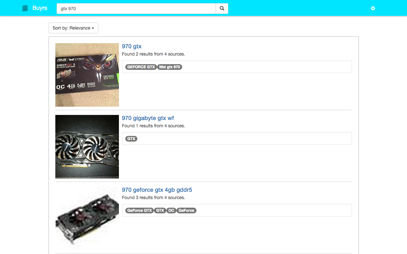Click the magnifier search button

[x=222, y=9]
